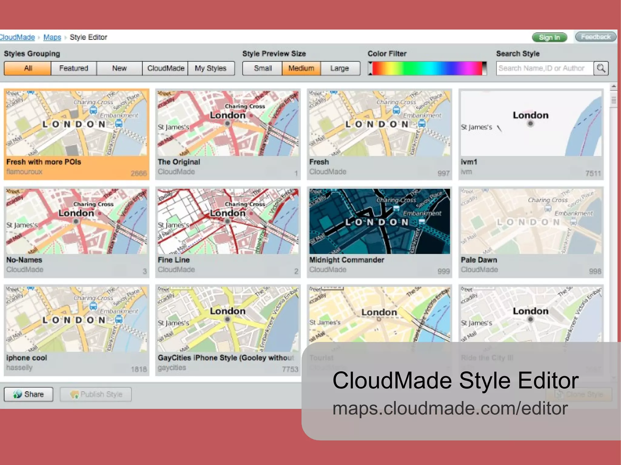Click the 'flamouroux' author name
621x465 pixels.
click(24, 172)
